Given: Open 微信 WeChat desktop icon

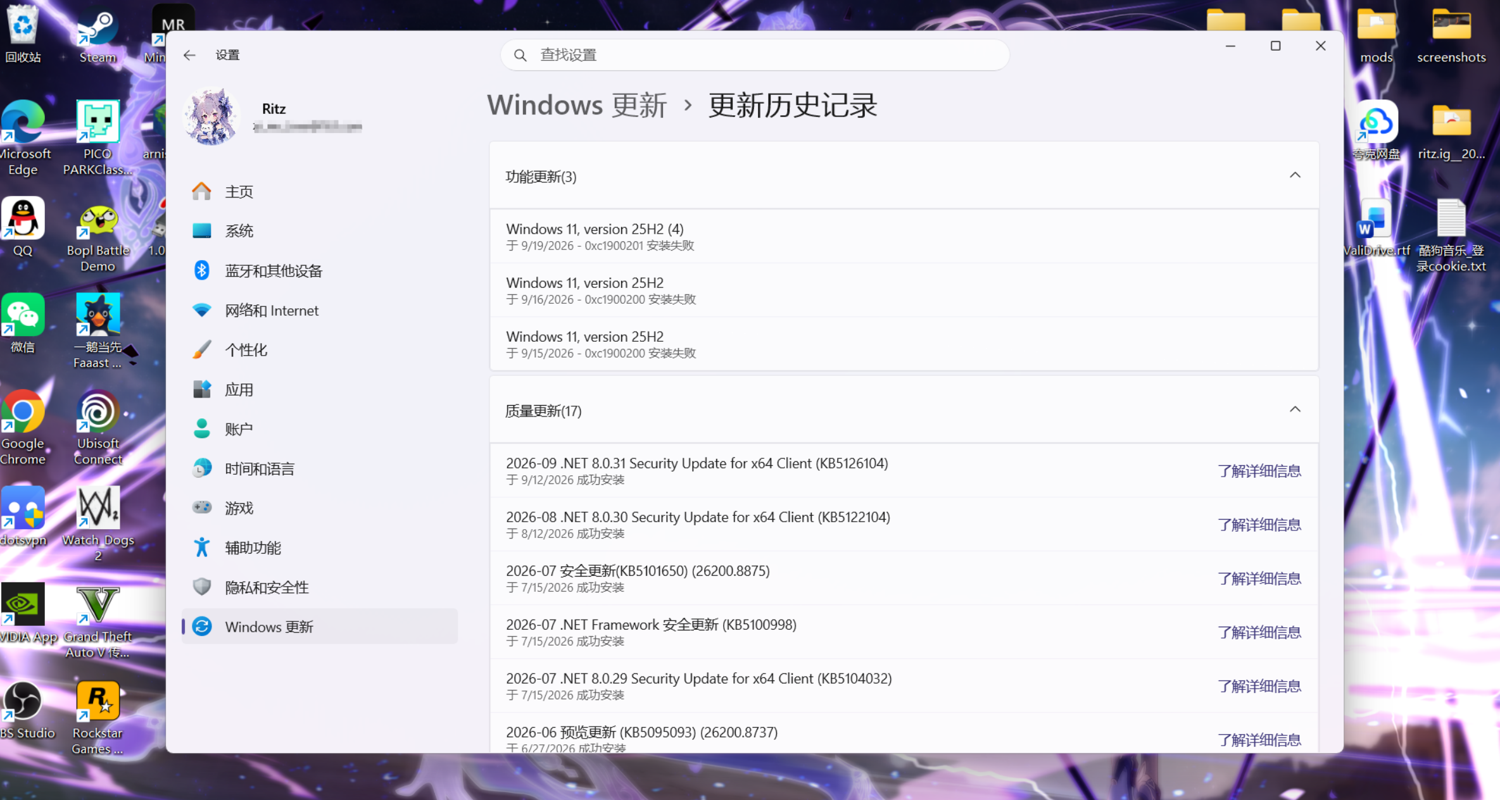Looking at the screenshot, I should (23, 323).
